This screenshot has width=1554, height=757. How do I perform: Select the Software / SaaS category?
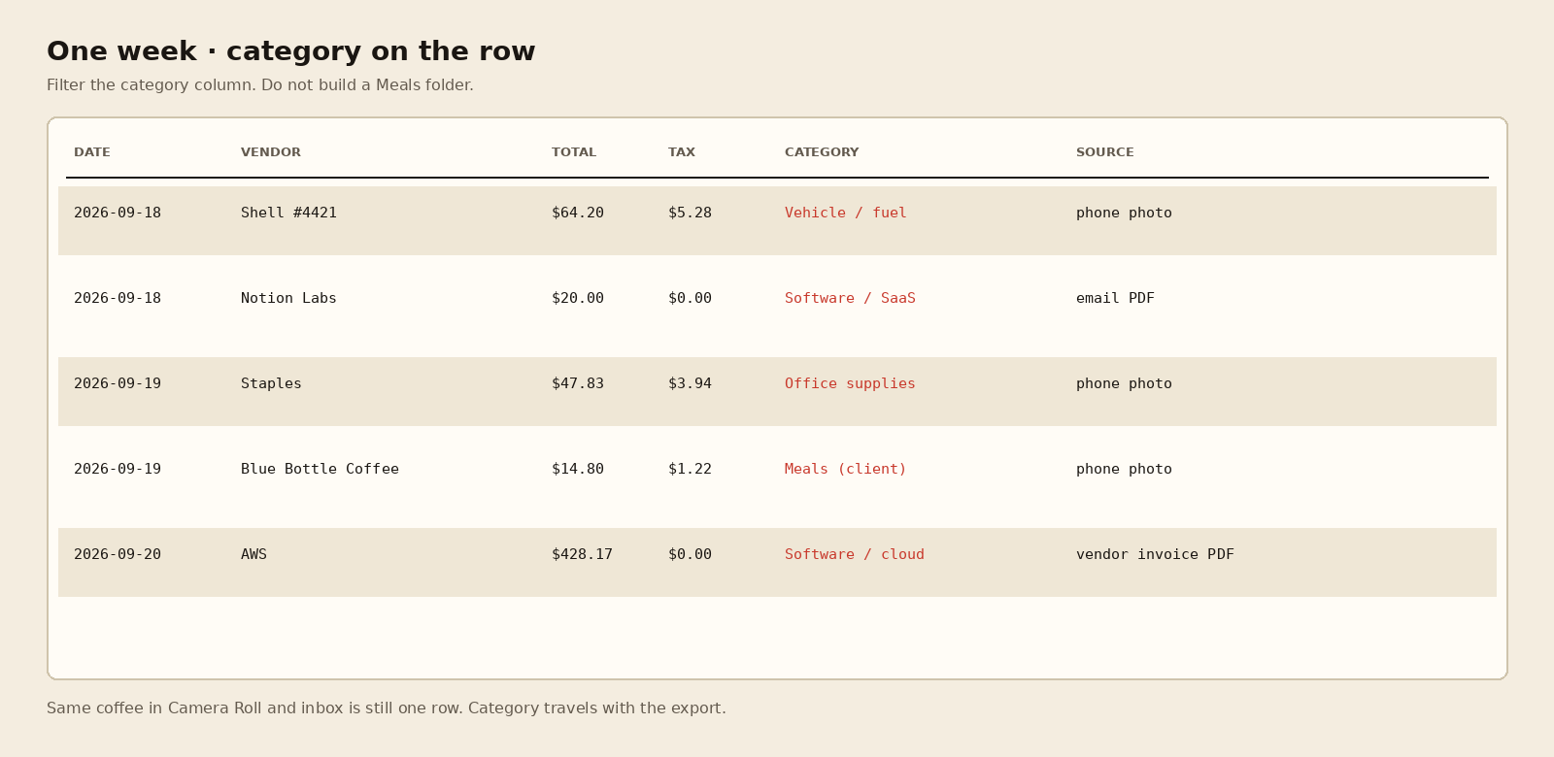click(850, 298)
